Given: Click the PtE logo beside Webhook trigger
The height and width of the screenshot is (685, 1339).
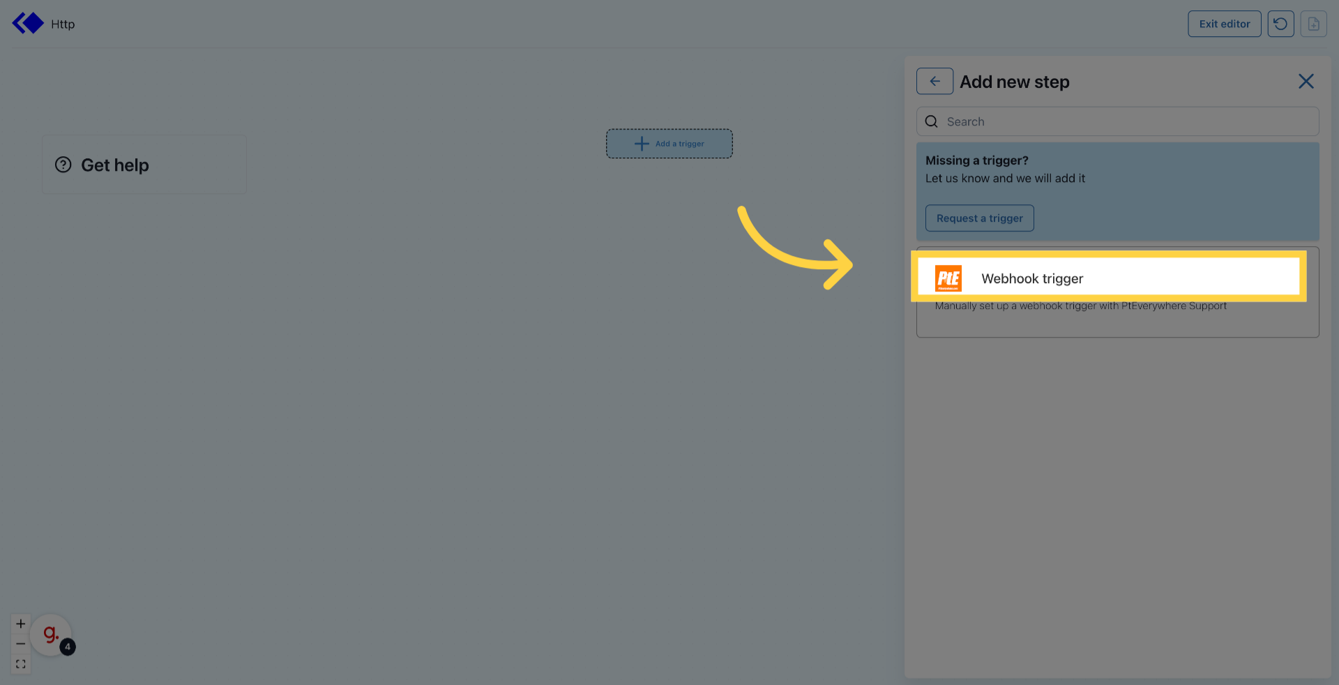Looking at the screenshot, I should click(948, 278).
